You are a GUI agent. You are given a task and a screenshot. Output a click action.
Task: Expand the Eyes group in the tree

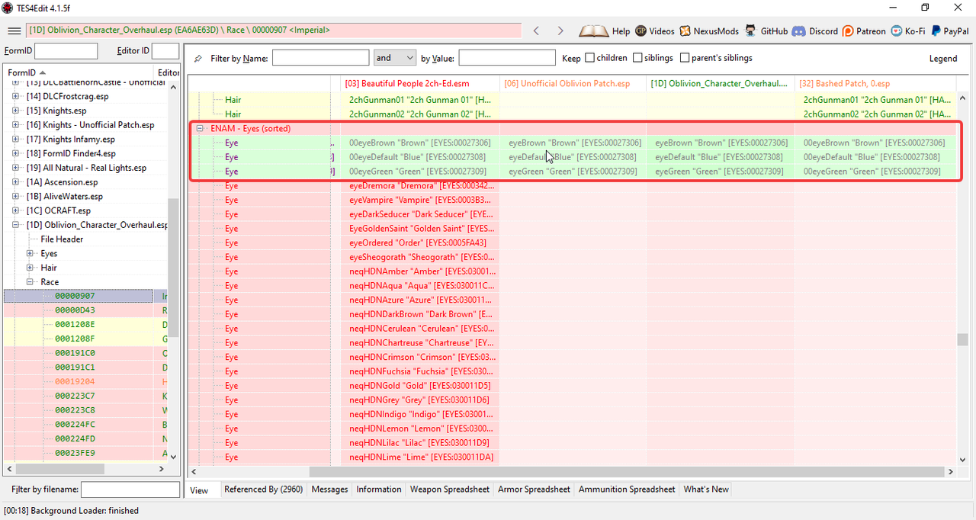click(30, 253)
